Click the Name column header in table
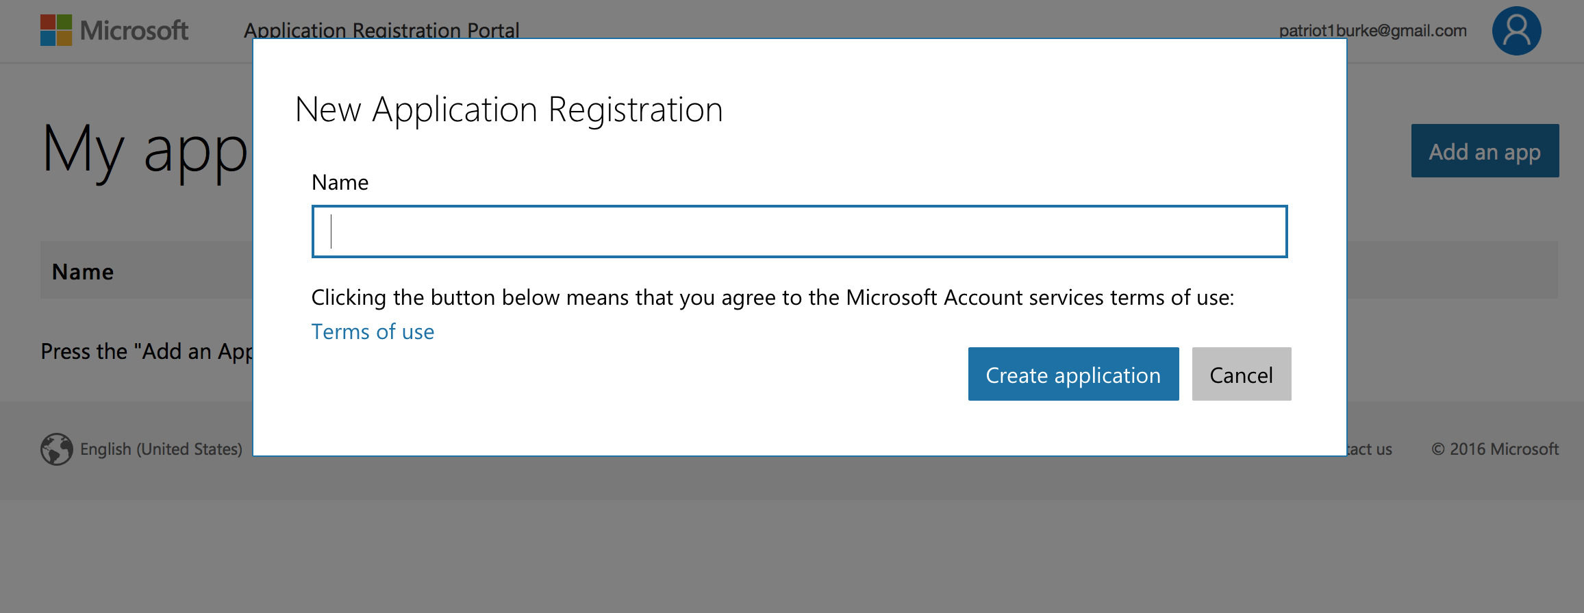The height and width of the screenshot is (613, 1584). (83, 272)
